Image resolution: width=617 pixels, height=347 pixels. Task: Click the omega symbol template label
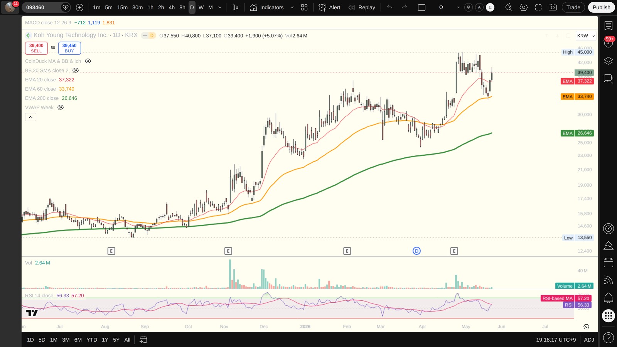(441, 7)
